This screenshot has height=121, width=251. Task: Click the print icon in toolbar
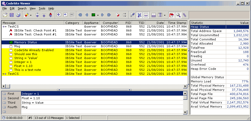click(x=18, y=15)
